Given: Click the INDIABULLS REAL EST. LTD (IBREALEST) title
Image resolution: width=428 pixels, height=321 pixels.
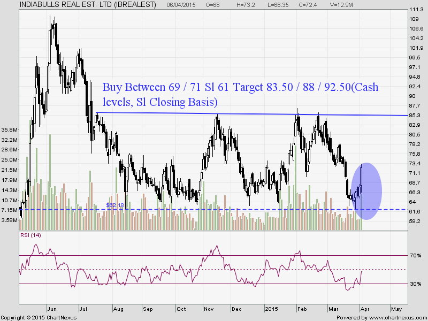Looking at the screenshot, I should coord(88,5).
